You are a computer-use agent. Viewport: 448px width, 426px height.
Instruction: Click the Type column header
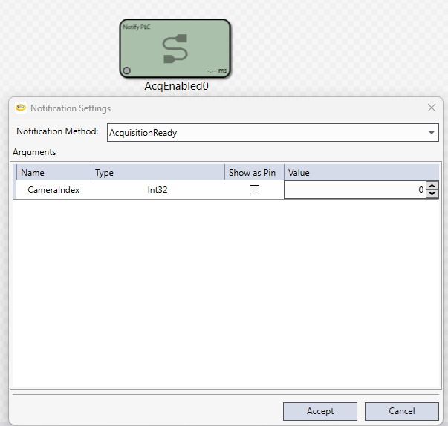click(x=158, y=173)
